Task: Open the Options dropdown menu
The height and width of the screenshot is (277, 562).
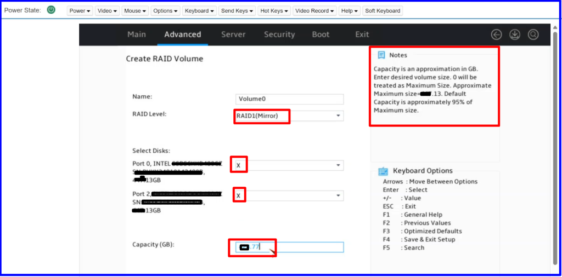Action: (165, 11)
